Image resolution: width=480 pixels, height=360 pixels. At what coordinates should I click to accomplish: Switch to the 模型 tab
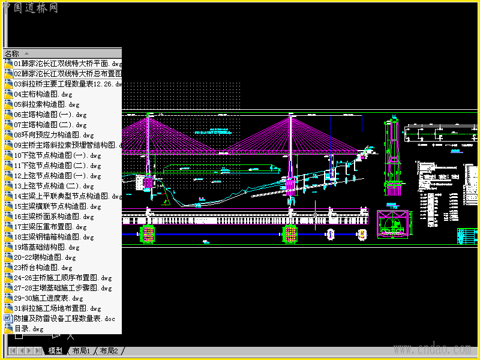55,350
